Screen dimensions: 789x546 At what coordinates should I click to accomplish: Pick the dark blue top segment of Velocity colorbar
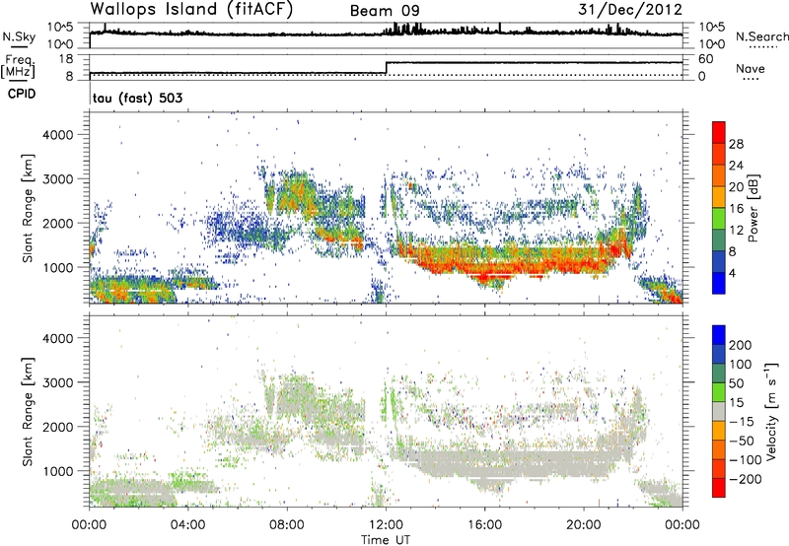719,335
